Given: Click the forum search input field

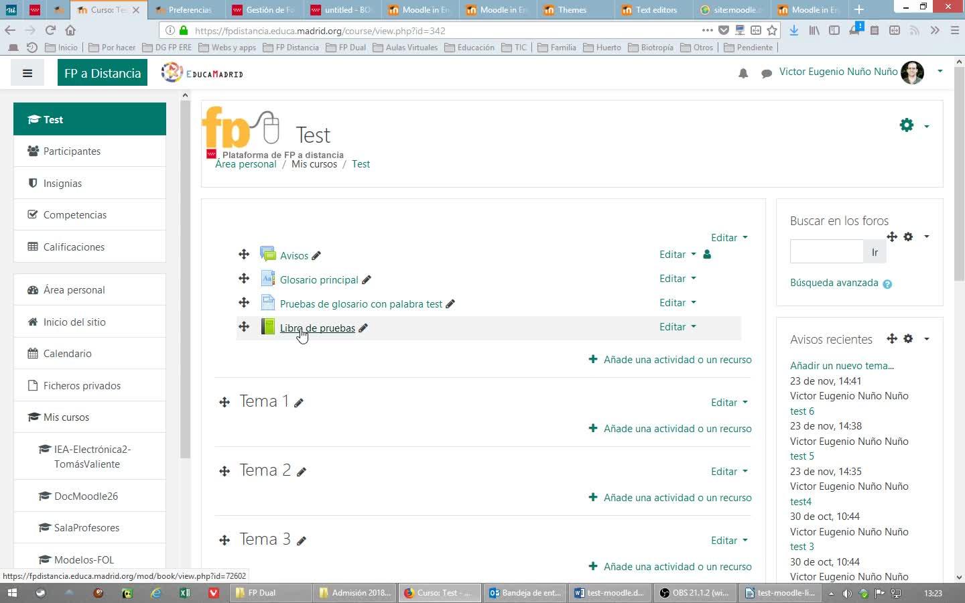Looking at the screenshot, I should point(827,252).
